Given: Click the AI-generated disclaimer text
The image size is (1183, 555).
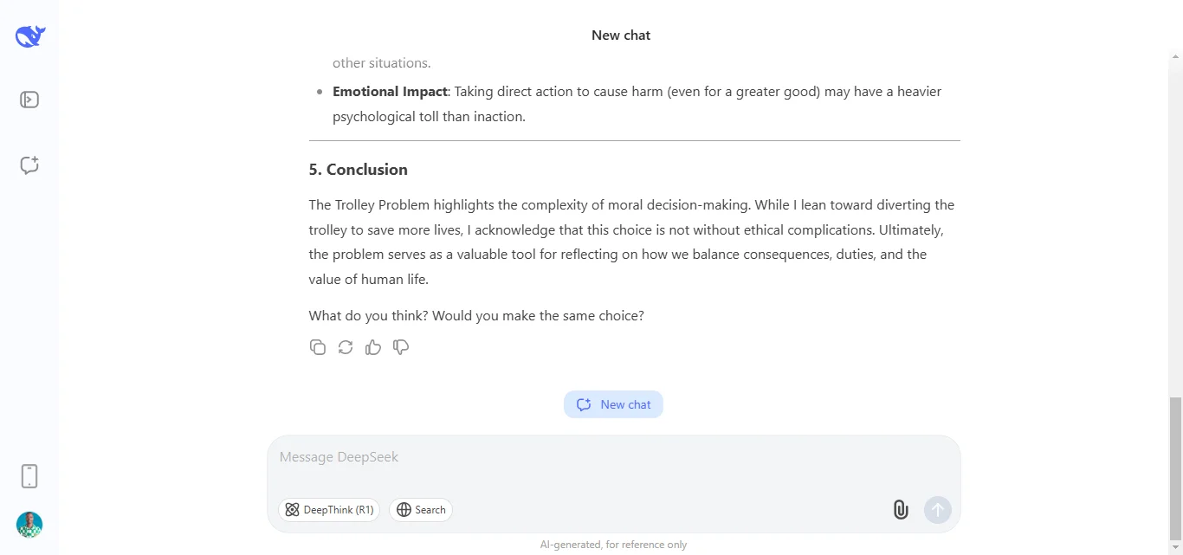Looking at the screenshot, I should pos(613,544).
